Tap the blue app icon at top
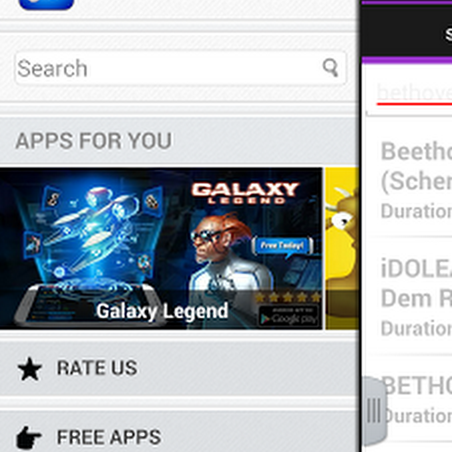452x452 pixels. pos(46,4)
